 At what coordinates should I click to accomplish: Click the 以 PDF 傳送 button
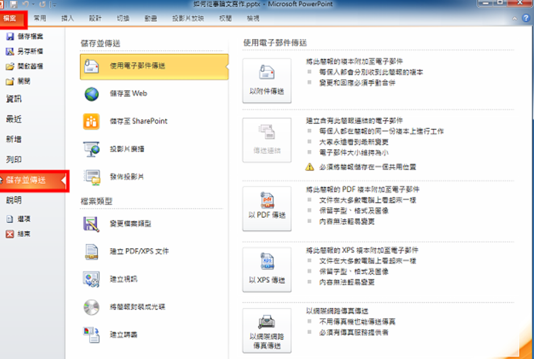pos(267,208)
